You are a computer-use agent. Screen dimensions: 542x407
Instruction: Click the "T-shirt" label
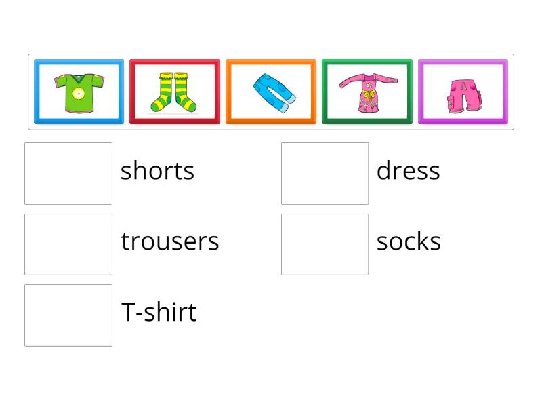click(x=159, y=313)
